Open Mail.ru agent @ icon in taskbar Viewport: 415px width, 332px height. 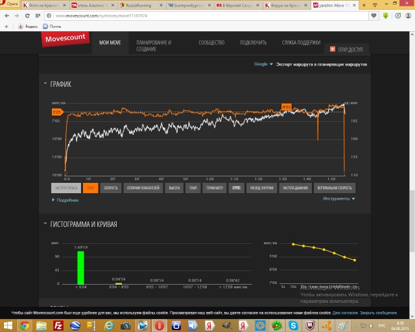260,326
